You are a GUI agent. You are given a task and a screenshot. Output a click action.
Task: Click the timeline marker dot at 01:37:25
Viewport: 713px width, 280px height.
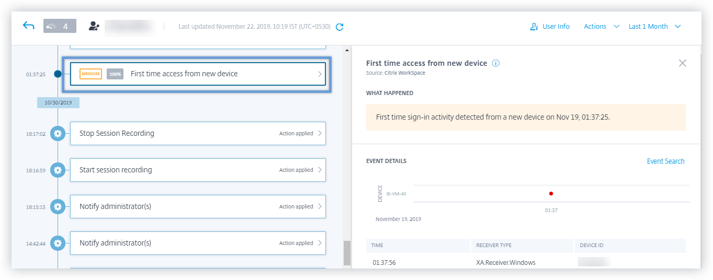(x=58, y=74)
